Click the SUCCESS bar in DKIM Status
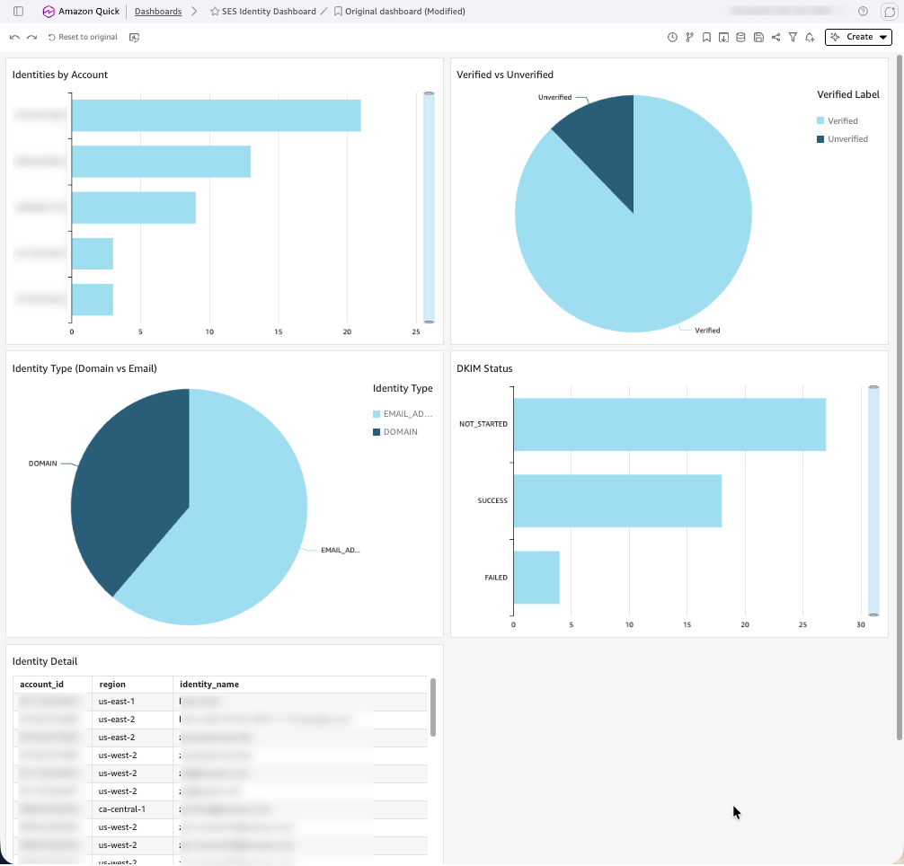Image resolution: width=904 pixels, height=866 pixels. [617, 500]
